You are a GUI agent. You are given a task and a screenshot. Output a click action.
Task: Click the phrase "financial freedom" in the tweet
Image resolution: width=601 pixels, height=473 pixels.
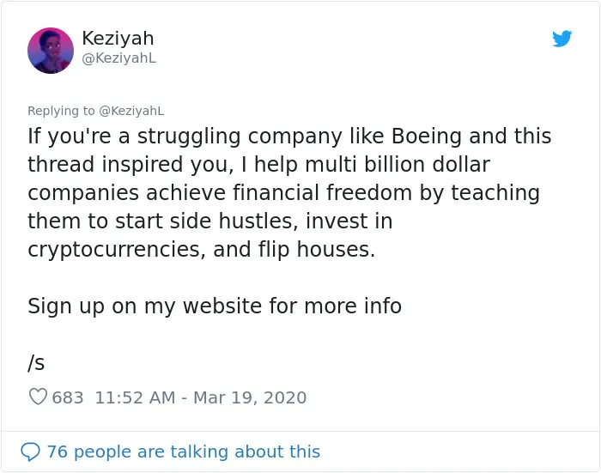[322, 192]
